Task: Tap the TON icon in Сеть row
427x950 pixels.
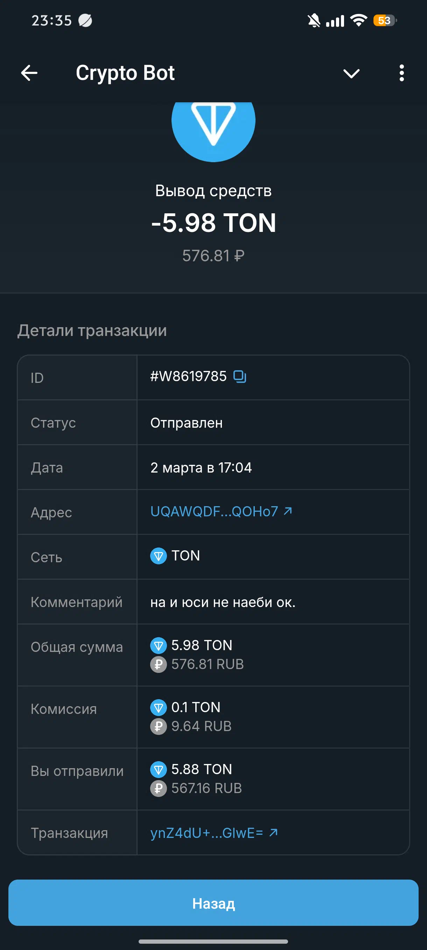Action: [159, 556]
